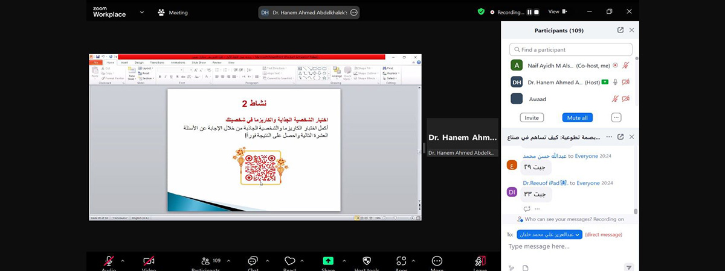Expand the Chat options caret

point(268,261)
